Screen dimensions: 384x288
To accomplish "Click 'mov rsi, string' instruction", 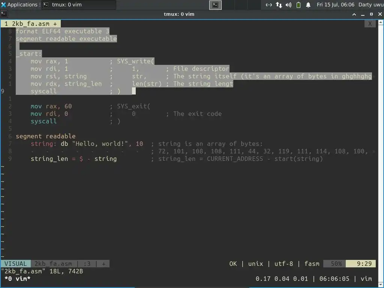I will point(58,76).
